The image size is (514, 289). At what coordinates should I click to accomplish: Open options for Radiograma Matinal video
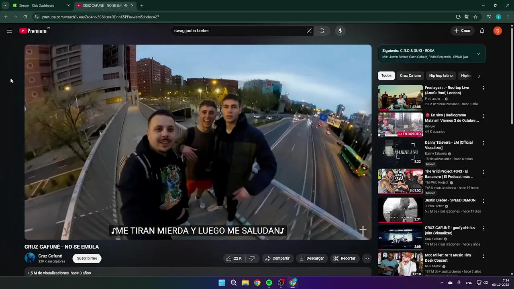click(x=483, y=116)
